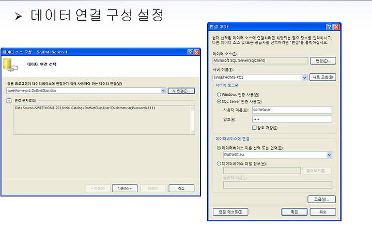Click the disabled < 이전 button
This screenshot has width=372, height=228.
pyautogui.click(x=98, y=188)
